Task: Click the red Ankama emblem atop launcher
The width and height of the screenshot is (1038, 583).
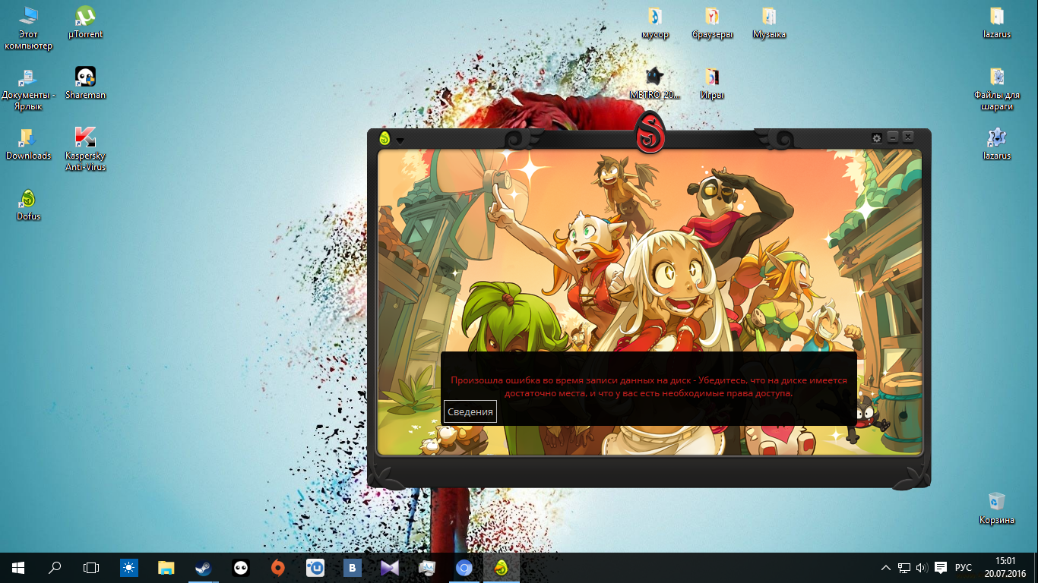Action: click(x=650, y=131)
